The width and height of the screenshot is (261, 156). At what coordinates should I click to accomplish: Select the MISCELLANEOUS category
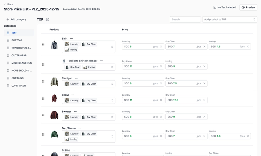point(19,63)
